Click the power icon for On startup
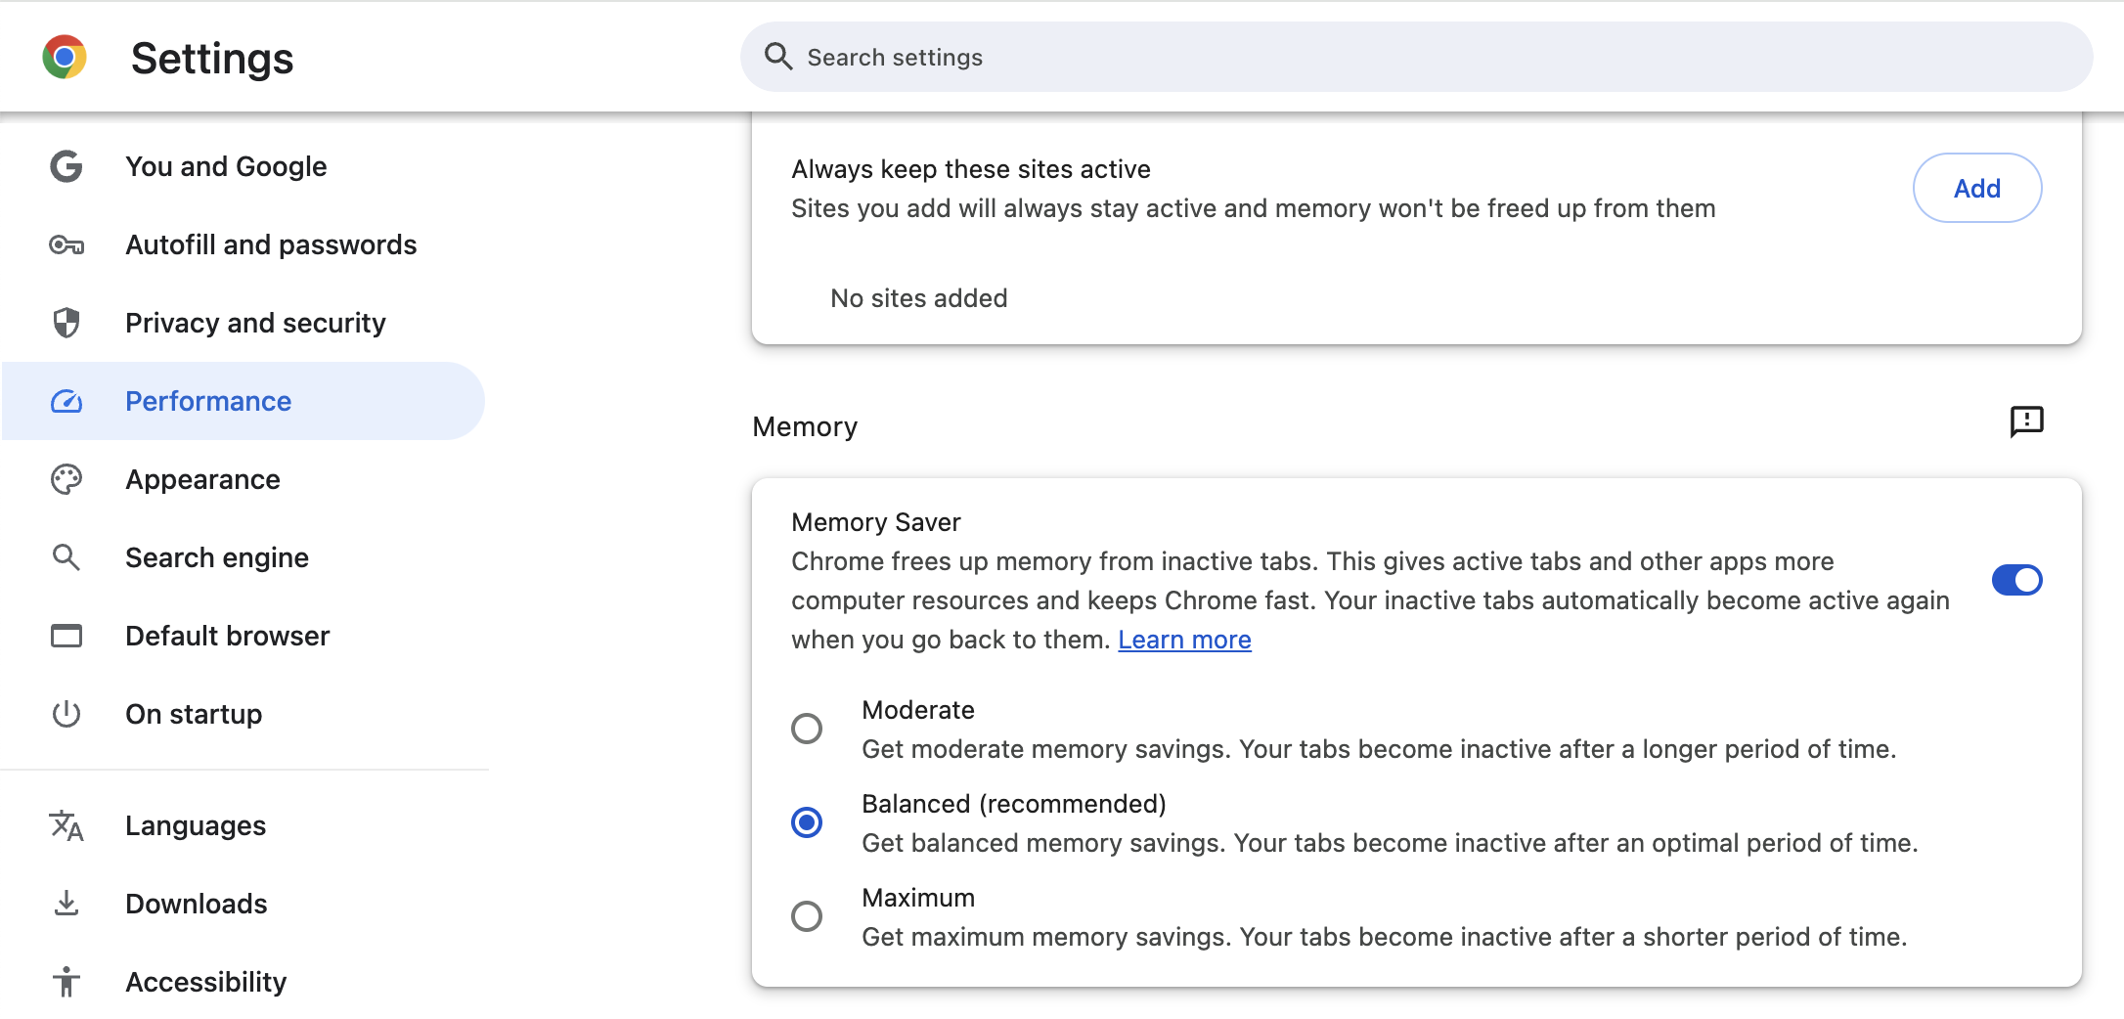 click(x=66, y=714)
